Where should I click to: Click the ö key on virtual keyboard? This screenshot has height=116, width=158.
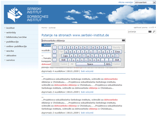coord(108,56)
